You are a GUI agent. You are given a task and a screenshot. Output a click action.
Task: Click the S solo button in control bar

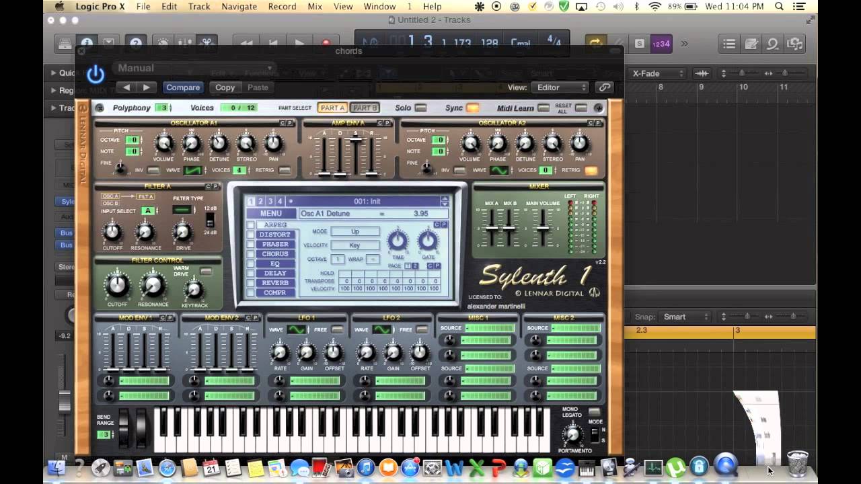click(x=639, y=44)
